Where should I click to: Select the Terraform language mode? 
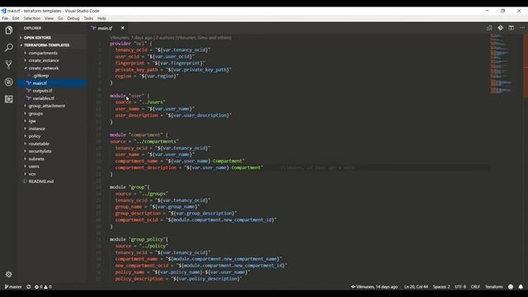493,287
